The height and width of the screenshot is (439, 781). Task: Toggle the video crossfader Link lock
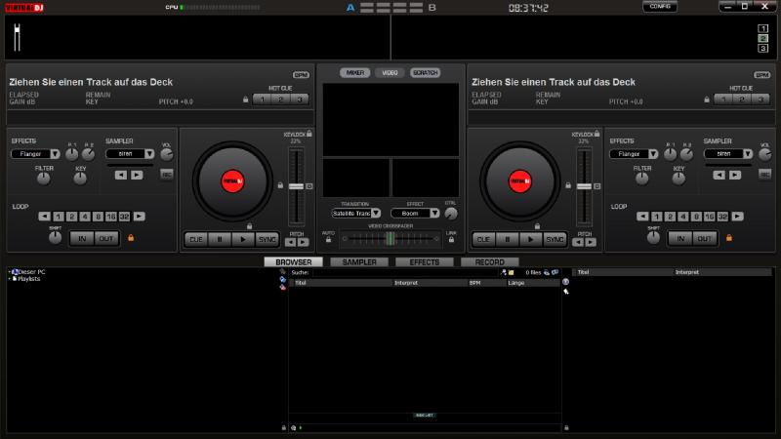[451, 239]
